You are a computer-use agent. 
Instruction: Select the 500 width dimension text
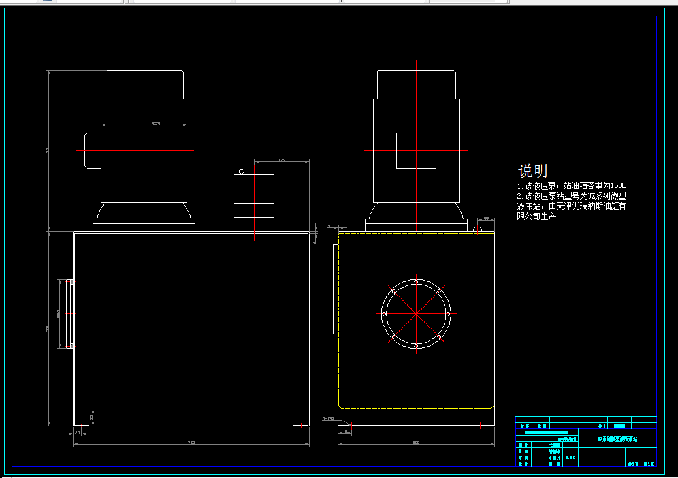[x=416, y=443]
